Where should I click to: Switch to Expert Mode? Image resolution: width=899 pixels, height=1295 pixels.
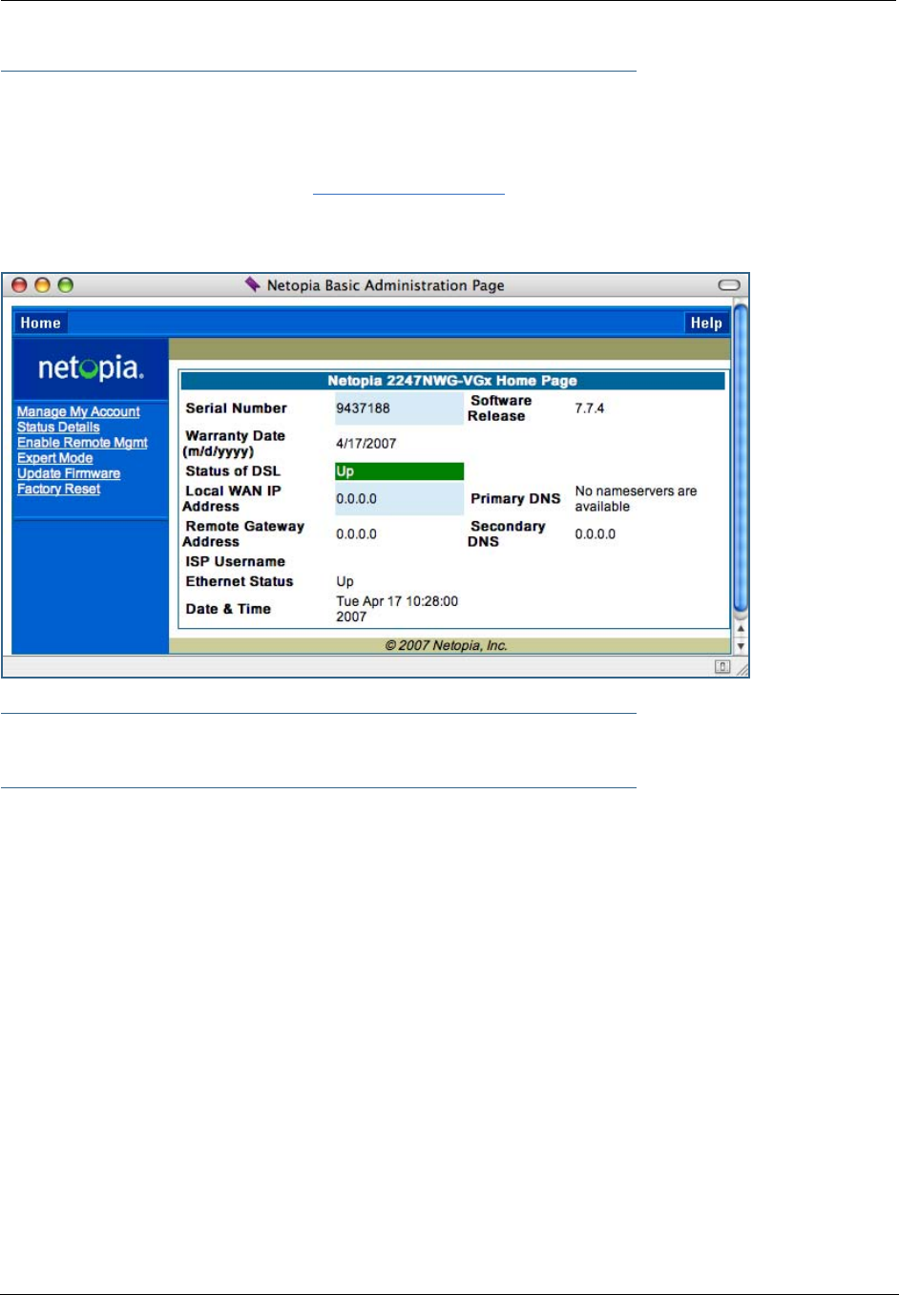[x=54, y=458]
